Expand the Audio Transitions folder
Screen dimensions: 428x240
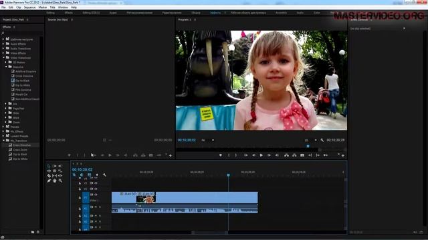coord(3,49)
